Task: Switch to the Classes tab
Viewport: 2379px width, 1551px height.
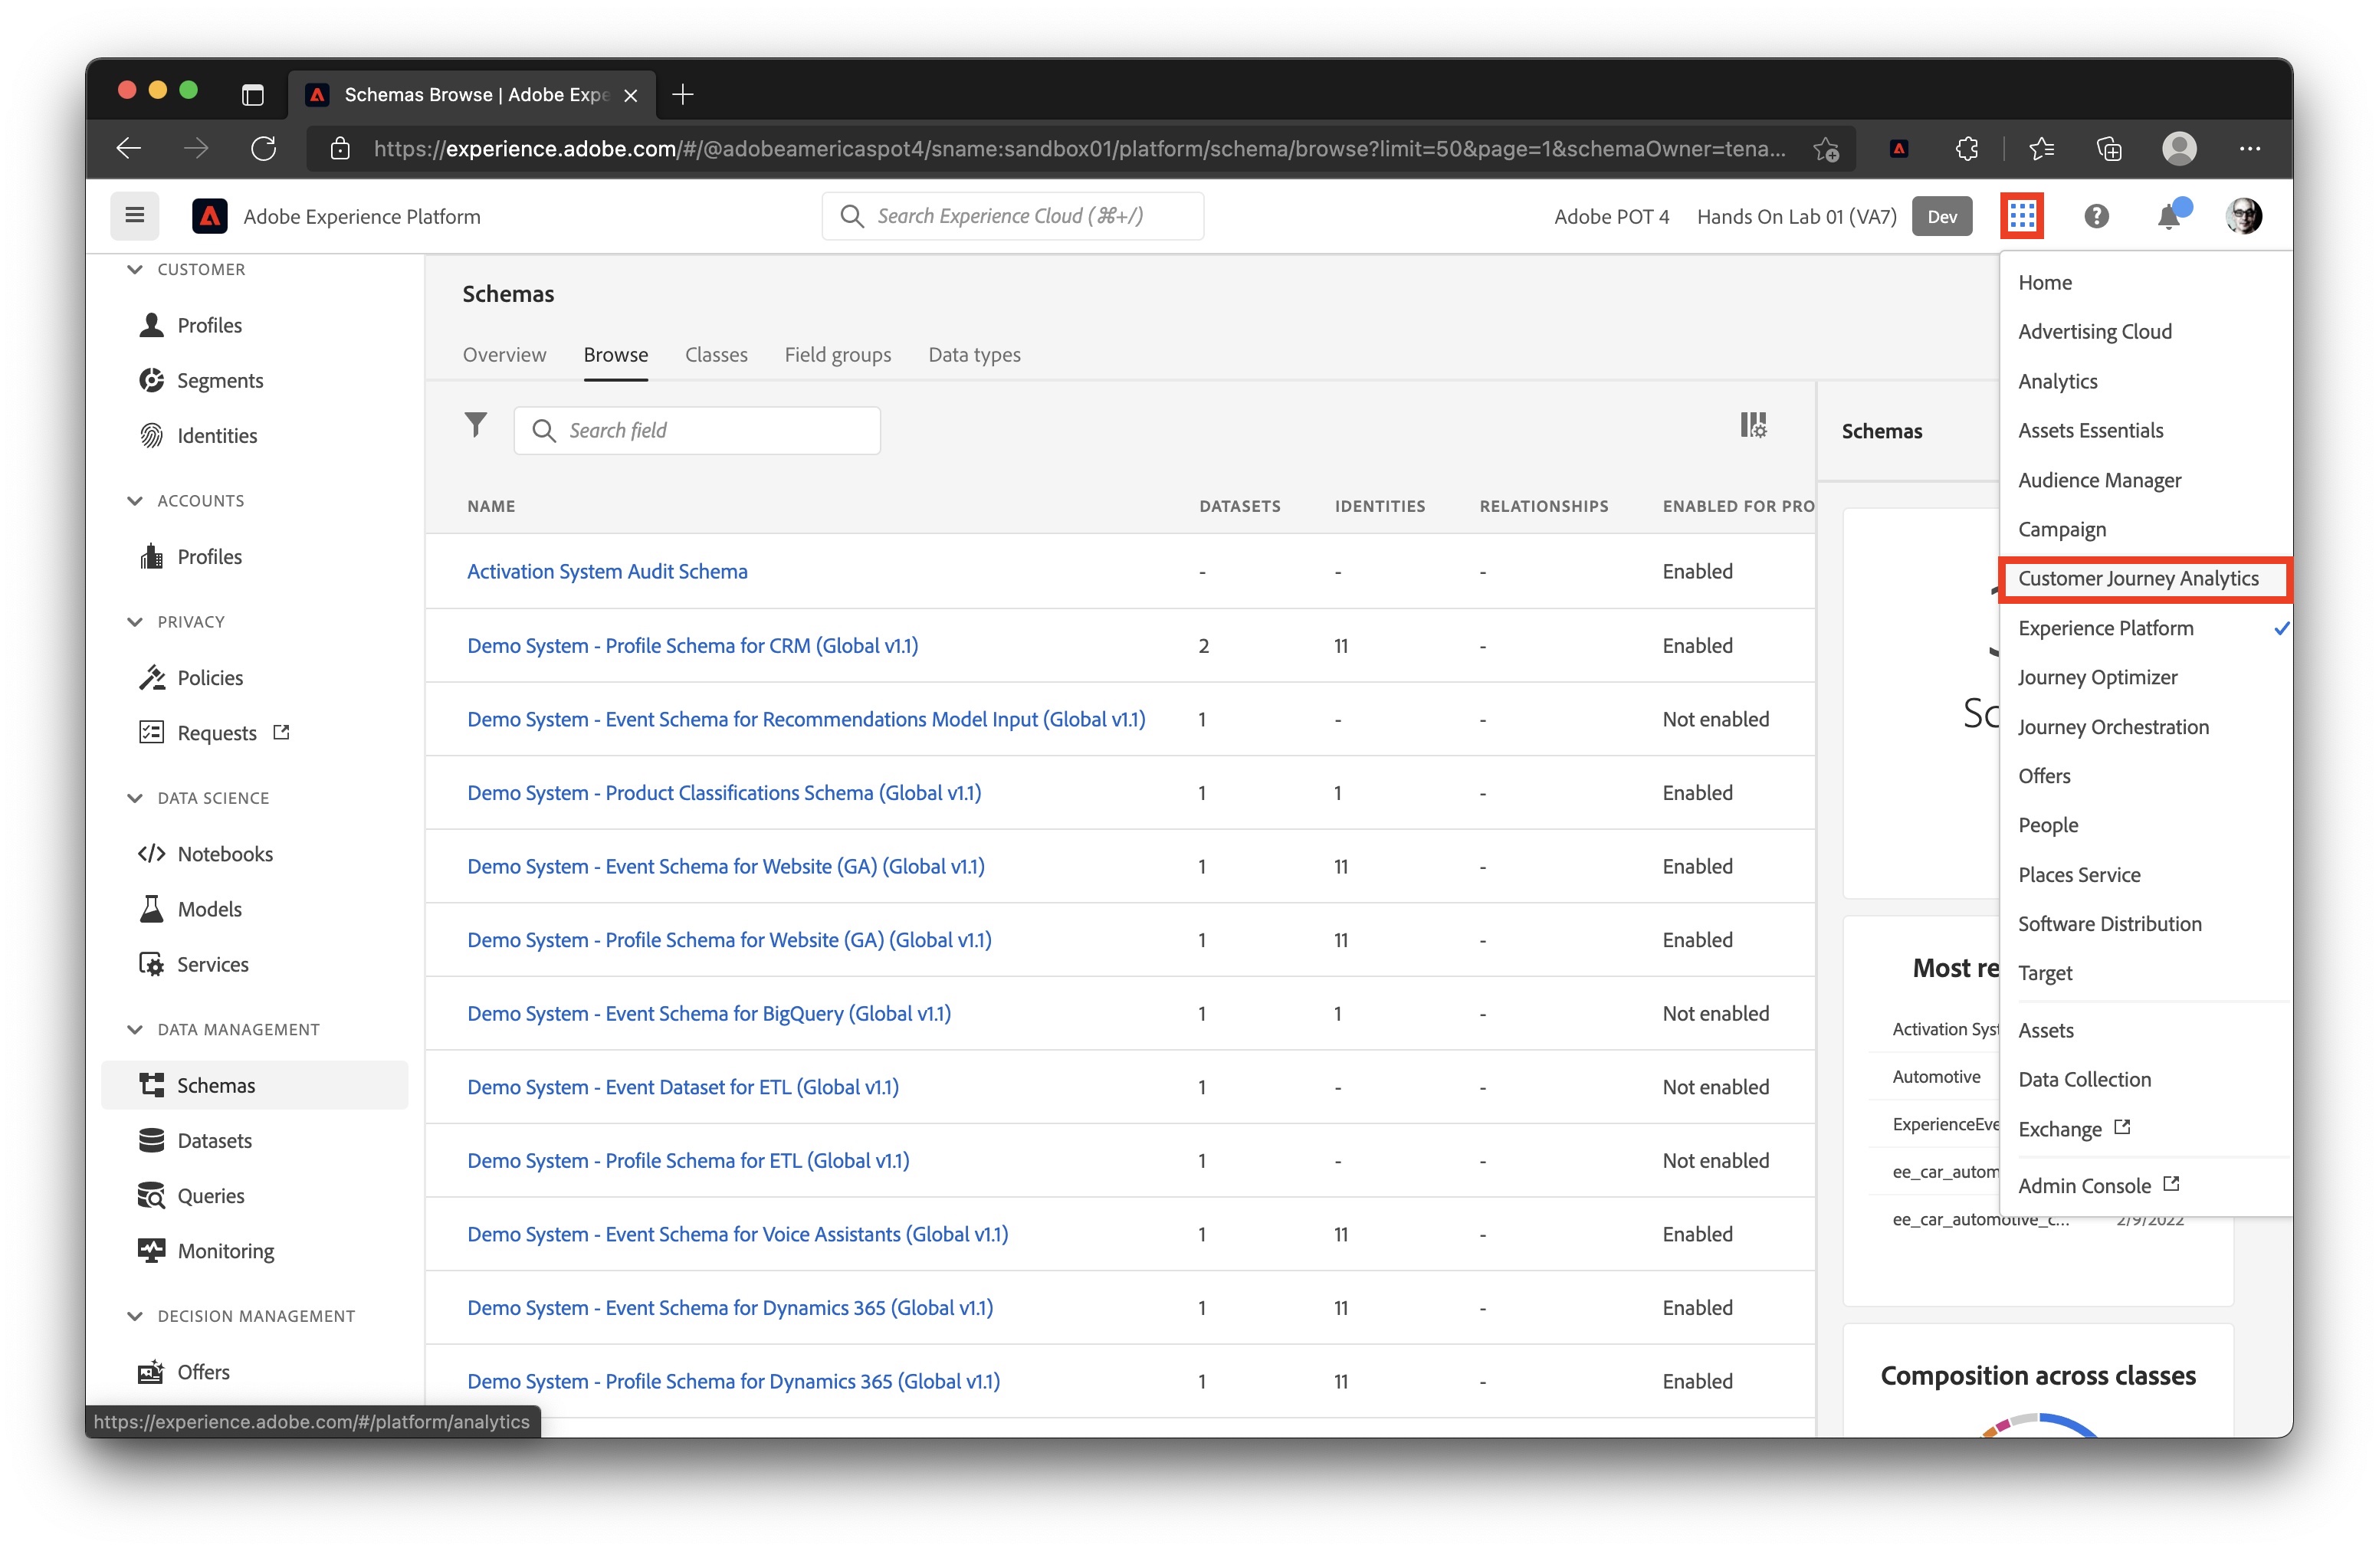Action: (716, 355)
